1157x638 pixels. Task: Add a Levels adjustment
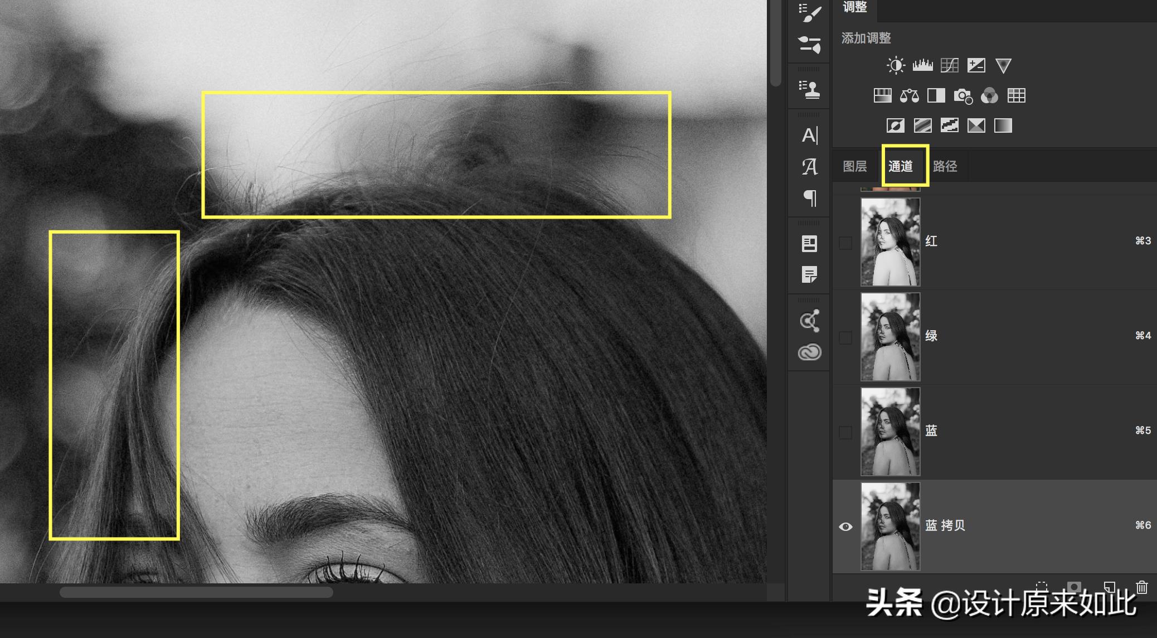[922, 66]
